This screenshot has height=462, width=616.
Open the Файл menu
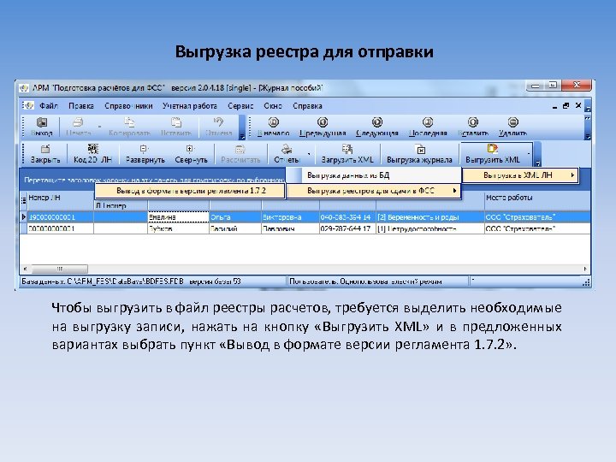49,106
